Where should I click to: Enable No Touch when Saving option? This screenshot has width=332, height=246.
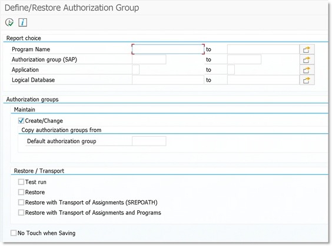click(x=14, y=233)
